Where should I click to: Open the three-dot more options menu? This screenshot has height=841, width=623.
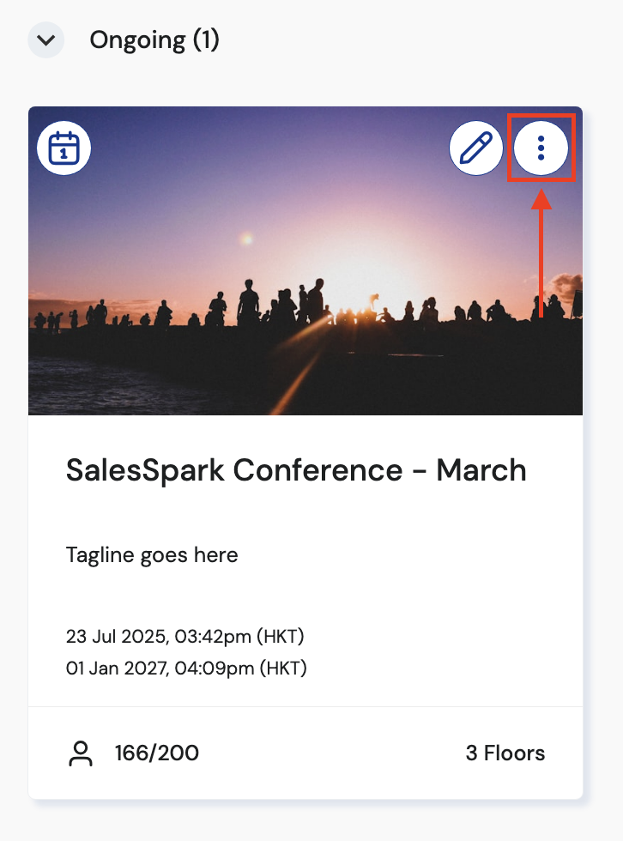click(x=541, y=148)
